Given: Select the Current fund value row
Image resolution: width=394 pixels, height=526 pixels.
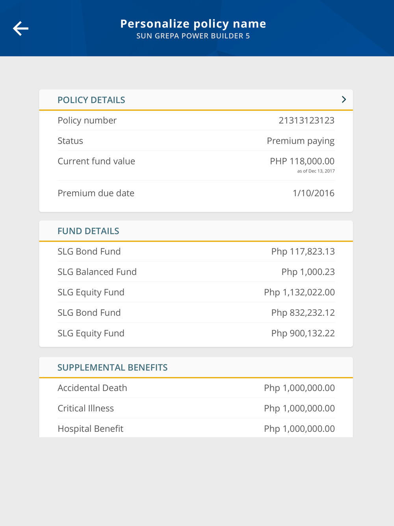Looking at the screenshot, I should (x=196, y=164).
